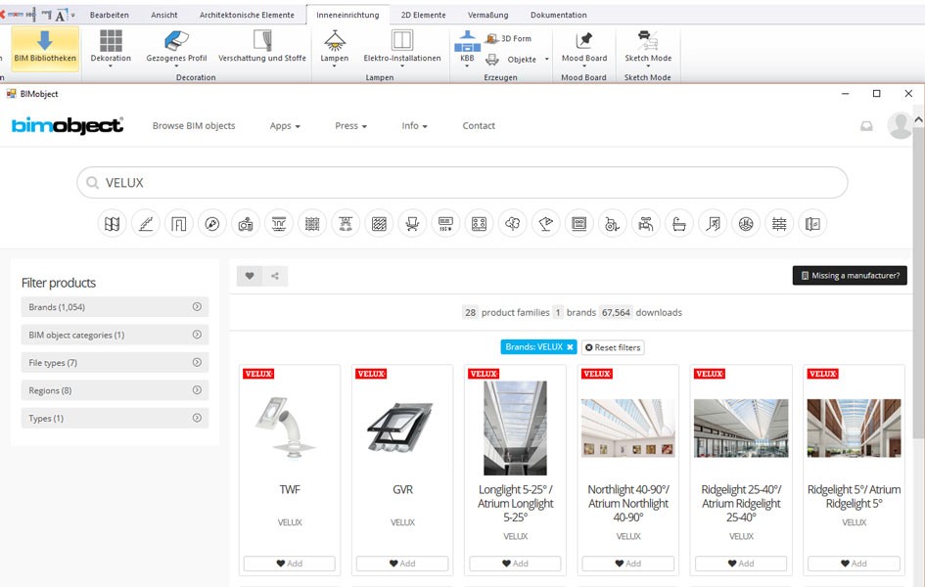The width and height of the screenshot is (925, 587).
Task: Select the stairs category icon
Action: [145, 224]
